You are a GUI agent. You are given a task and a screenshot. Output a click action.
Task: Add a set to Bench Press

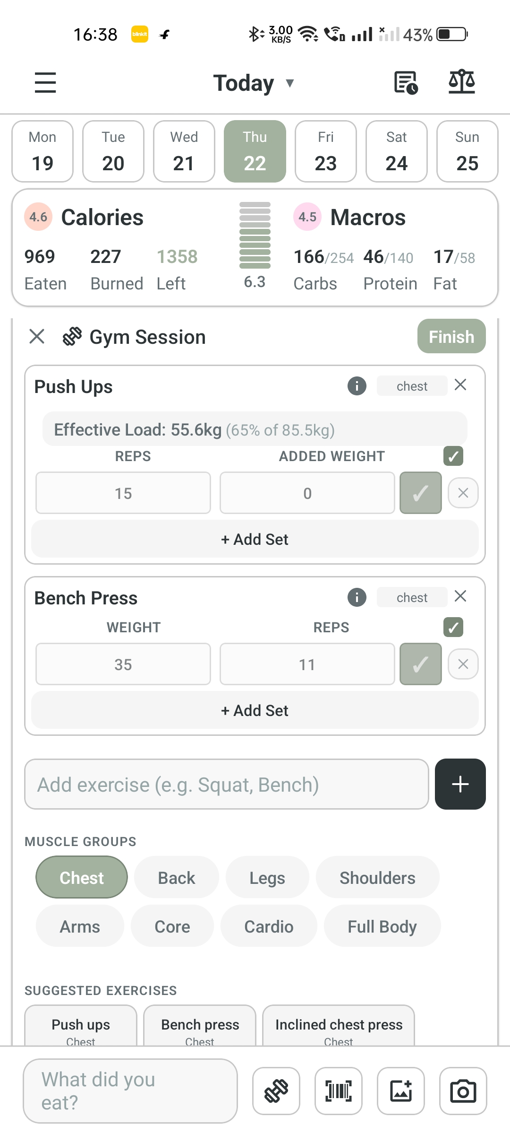(255, 710)
